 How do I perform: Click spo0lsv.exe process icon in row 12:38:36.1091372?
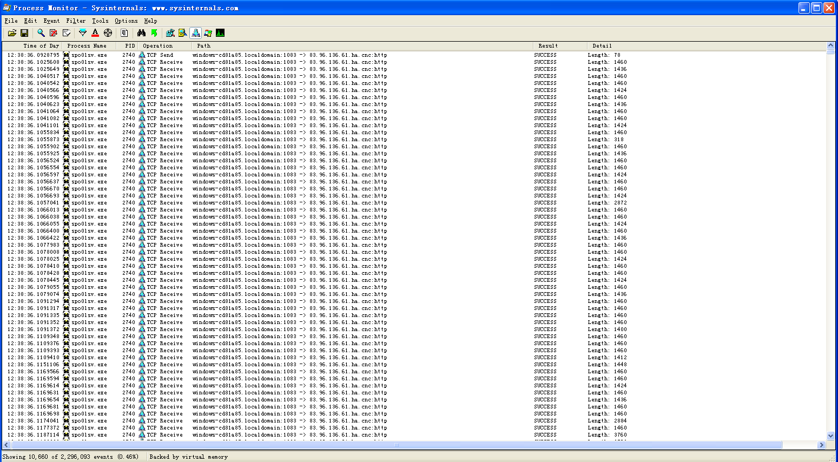[x=67, y=329]
